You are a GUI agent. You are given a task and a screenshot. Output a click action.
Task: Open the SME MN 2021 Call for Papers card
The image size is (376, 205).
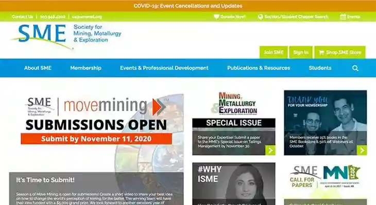pyautogui.click(x=326, y=184)
